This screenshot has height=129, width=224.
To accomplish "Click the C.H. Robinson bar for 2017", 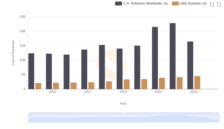I will (84, 69).
